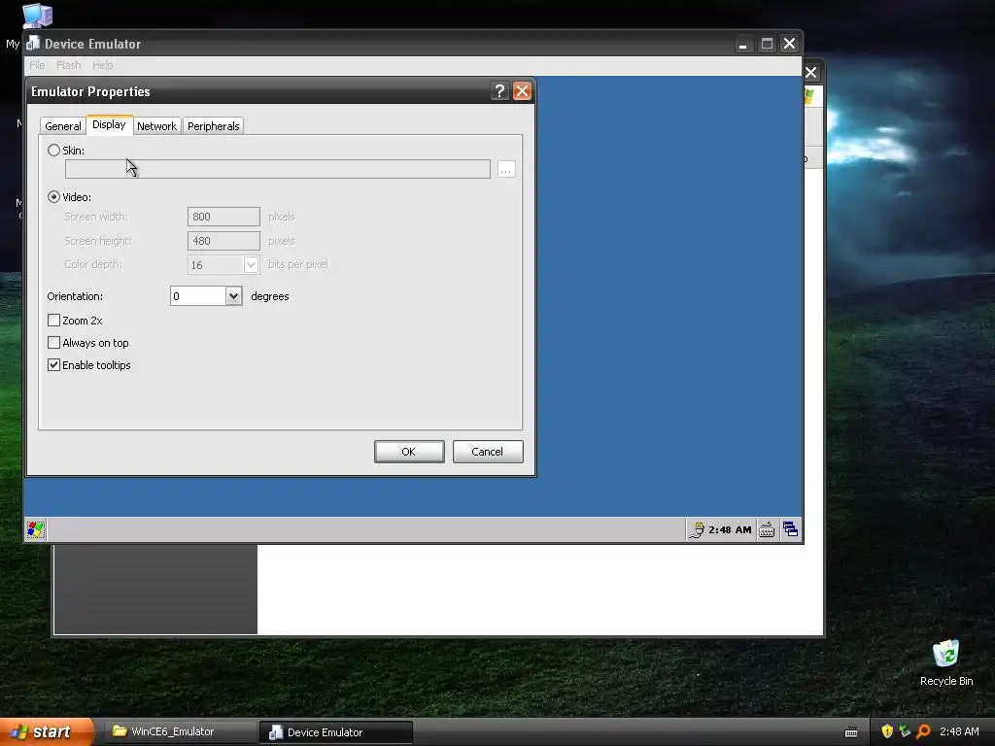995x746 pixels.
Task: Open the Recycle Bin desktop icon
Action: [x=945, y=662]
